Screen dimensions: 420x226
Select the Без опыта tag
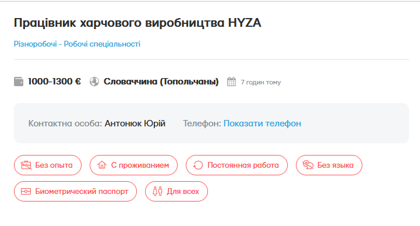pos(48,165)
